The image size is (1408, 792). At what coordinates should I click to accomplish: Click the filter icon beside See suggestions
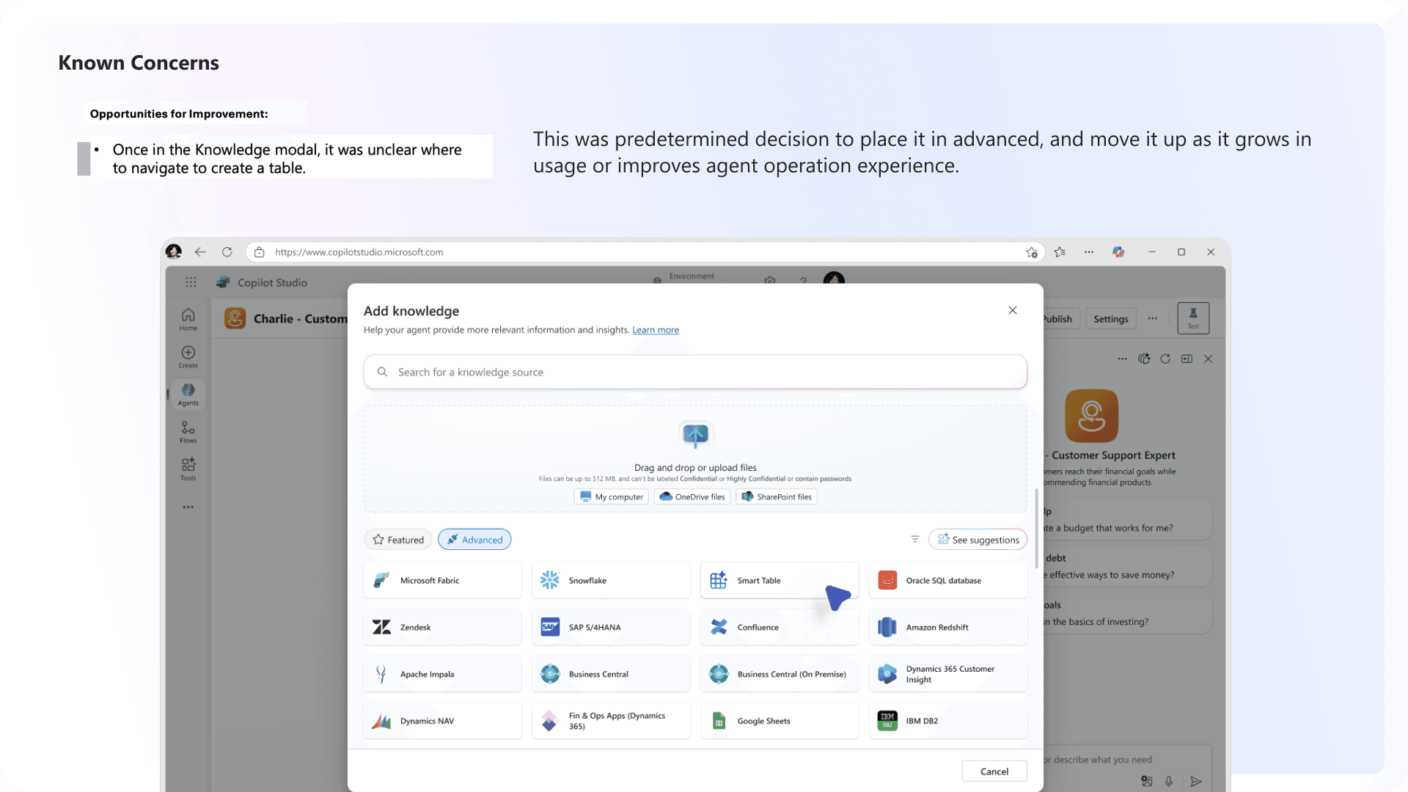(914, 539)
